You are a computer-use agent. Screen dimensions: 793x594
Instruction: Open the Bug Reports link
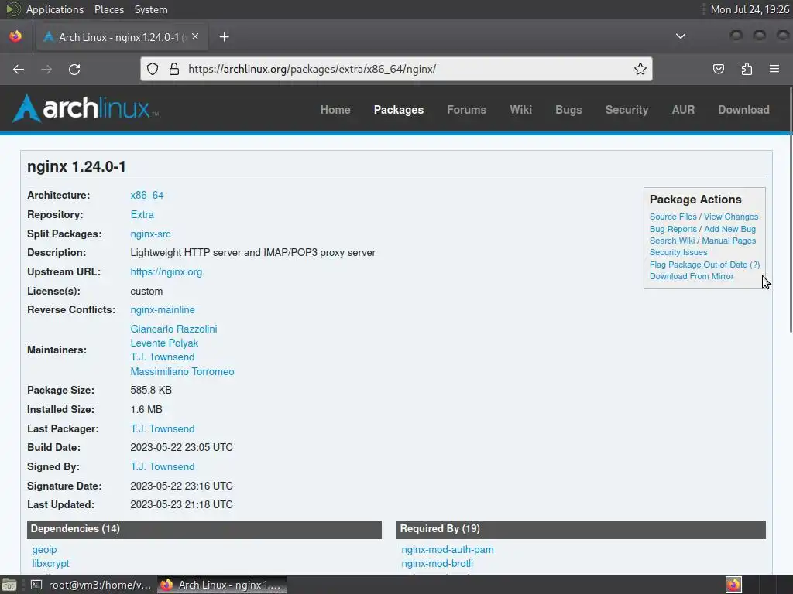[673, 229]
